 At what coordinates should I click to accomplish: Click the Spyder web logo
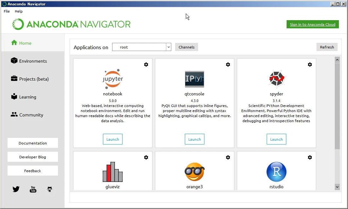277,79
